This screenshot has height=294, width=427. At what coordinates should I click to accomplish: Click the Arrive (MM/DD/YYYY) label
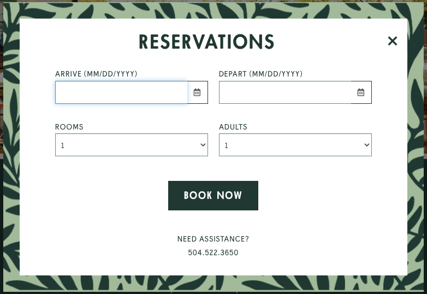point(96,74)
